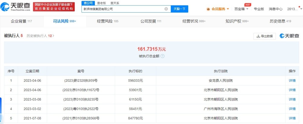The height and width of the screenshot is (124, 303).
Task: Click execution amount 847780元
Action: pyautogui.click(x=135, y=118)
